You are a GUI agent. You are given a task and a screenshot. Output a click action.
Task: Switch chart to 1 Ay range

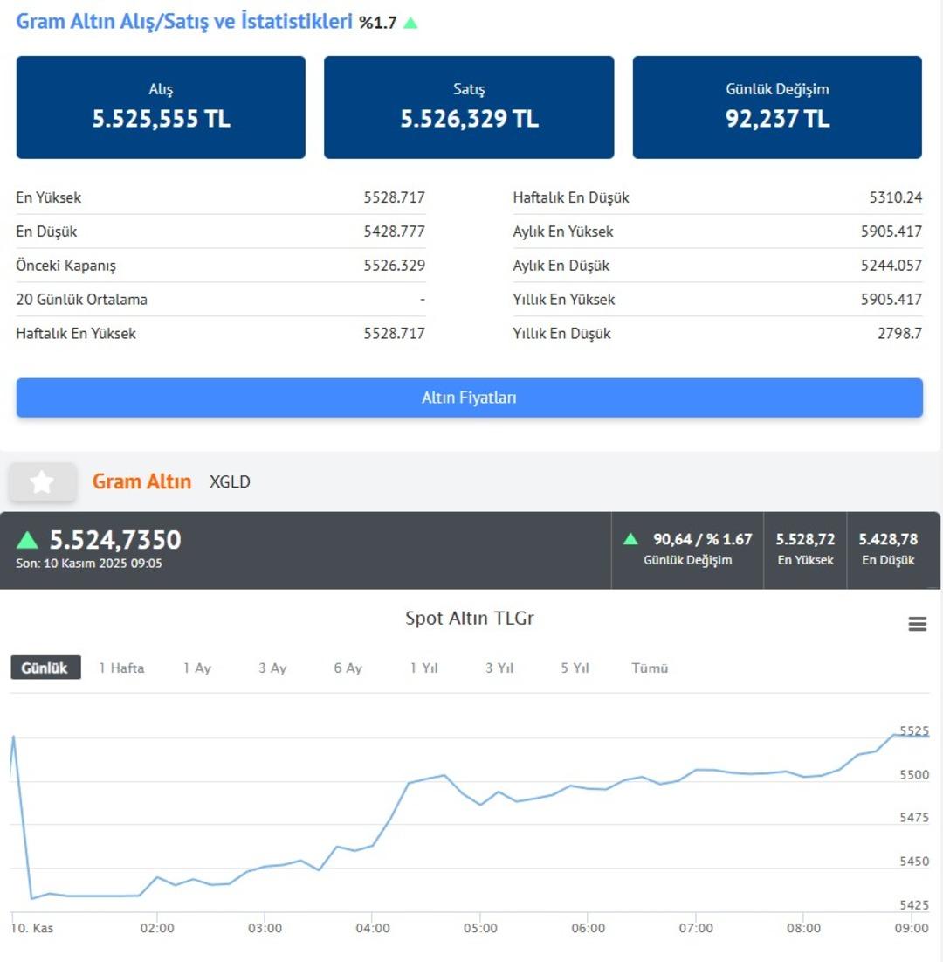click(x=196, y=668)
